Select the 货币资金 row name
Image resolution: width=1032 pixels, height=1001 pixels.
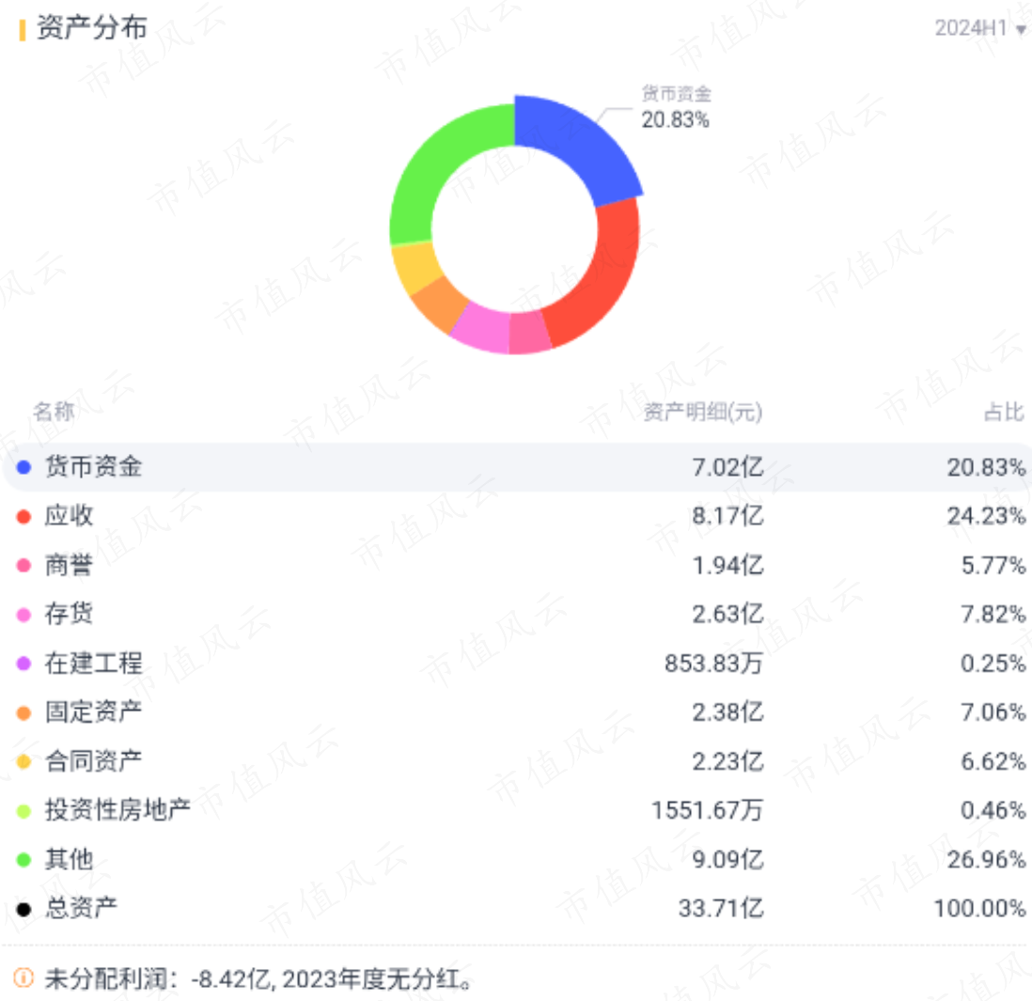93,466
